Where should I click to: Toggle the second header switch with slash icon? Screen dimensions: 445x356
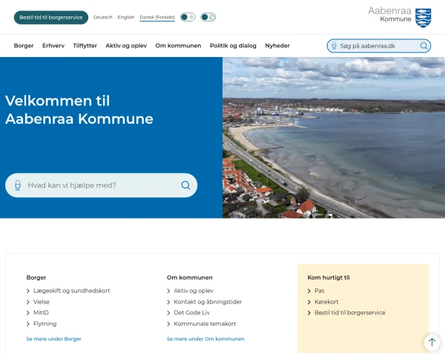208,17
